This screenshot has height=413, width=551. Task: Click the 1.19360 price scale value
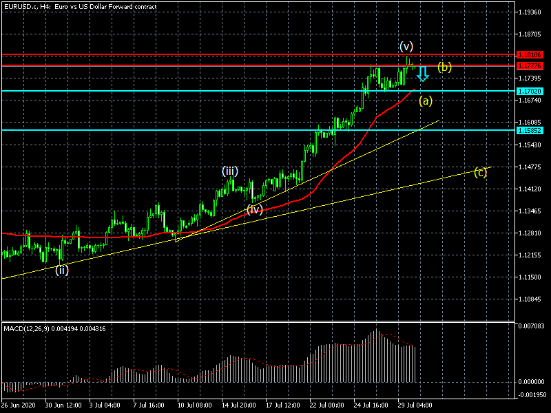[x=530, y=12]
